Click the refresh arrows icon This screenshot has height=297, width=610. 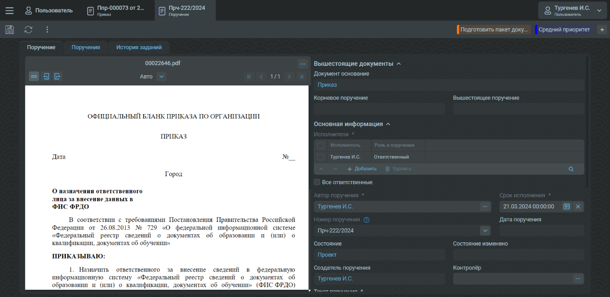pos(28,29)
